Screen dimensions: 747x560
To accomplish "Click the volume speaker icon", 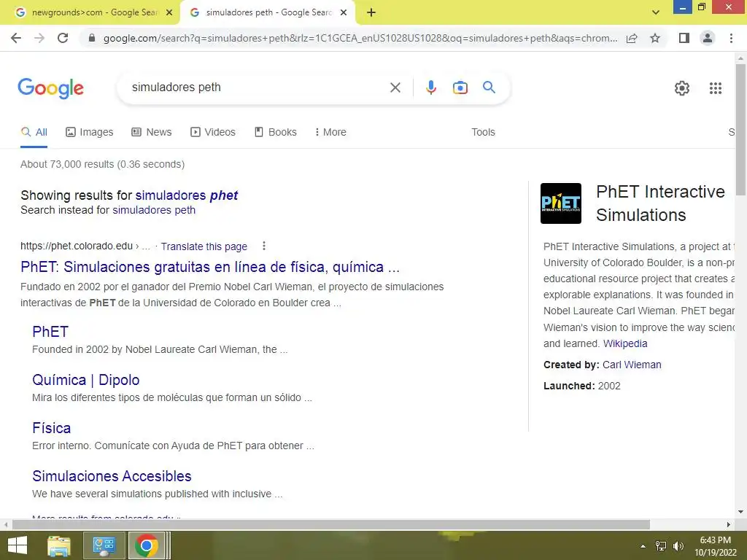I will [678, 546].
